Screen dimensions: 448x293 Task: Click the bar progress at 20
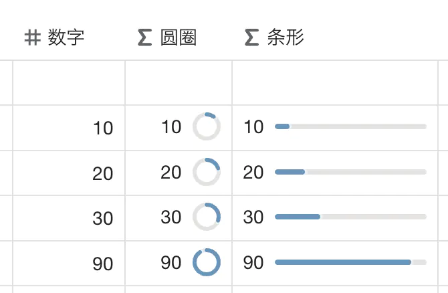[350, 172]
